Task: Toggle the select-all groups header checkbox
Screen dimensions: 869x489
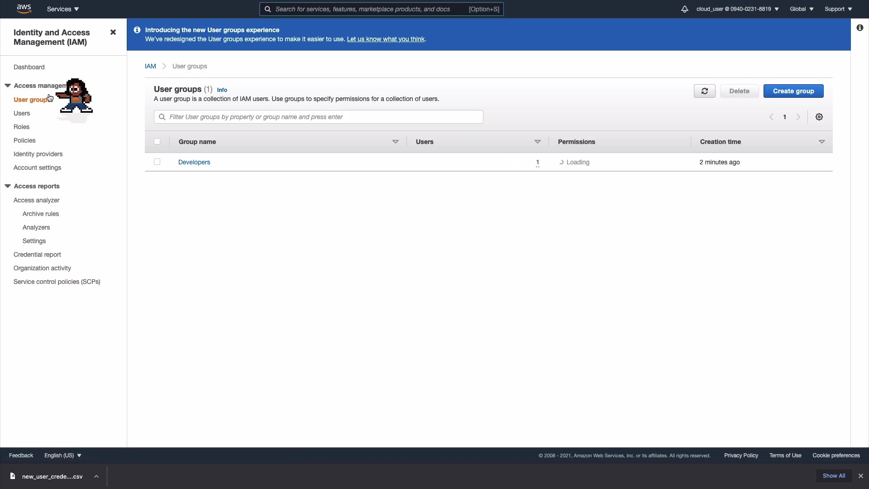Action: (x=157, y=141)
